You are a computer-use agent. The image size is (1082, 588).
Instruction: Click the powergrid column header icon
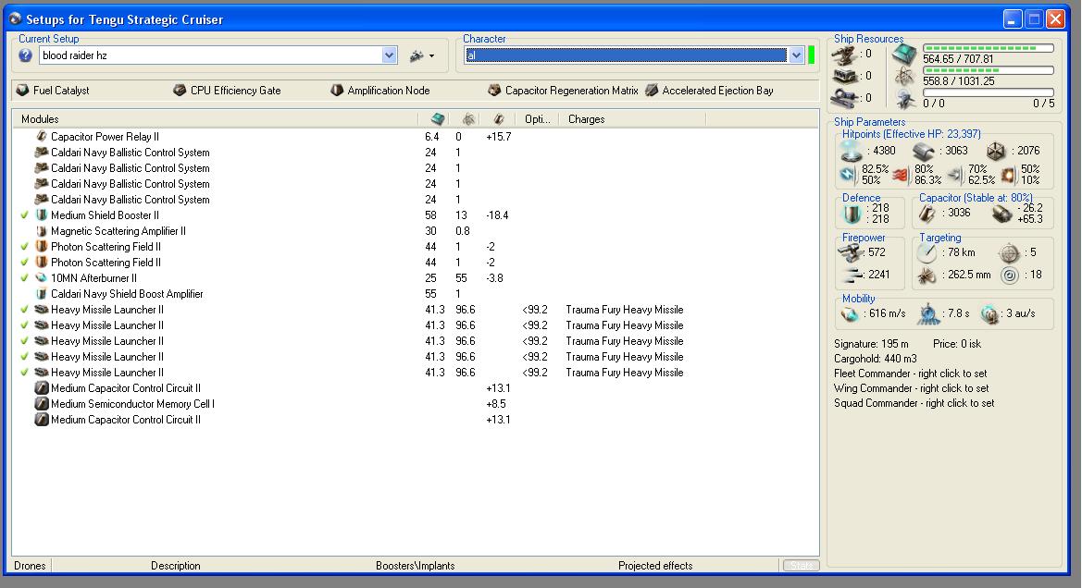click(468, 119)
